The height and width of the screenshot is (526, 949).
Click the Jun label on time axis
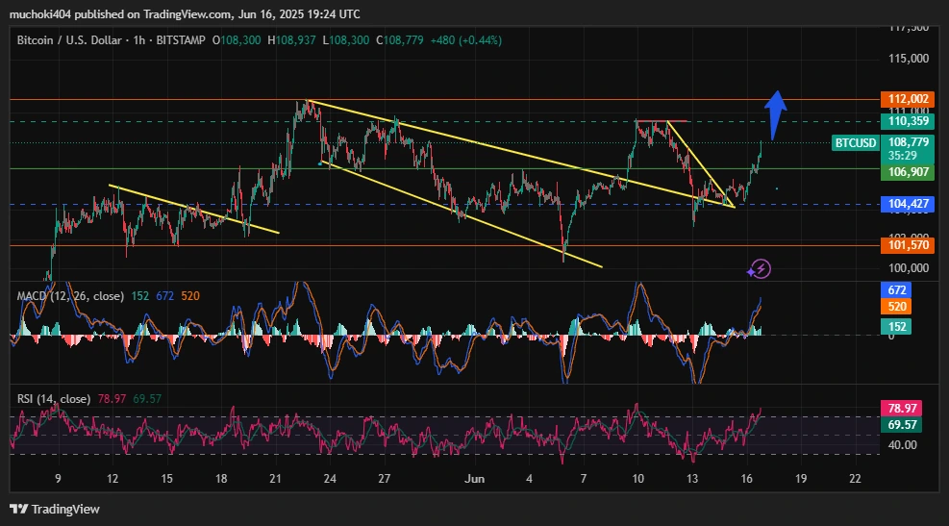point(475,478)
